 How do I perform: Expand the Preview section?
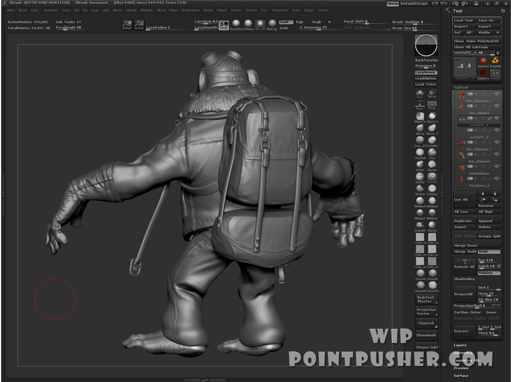point(461,368)
